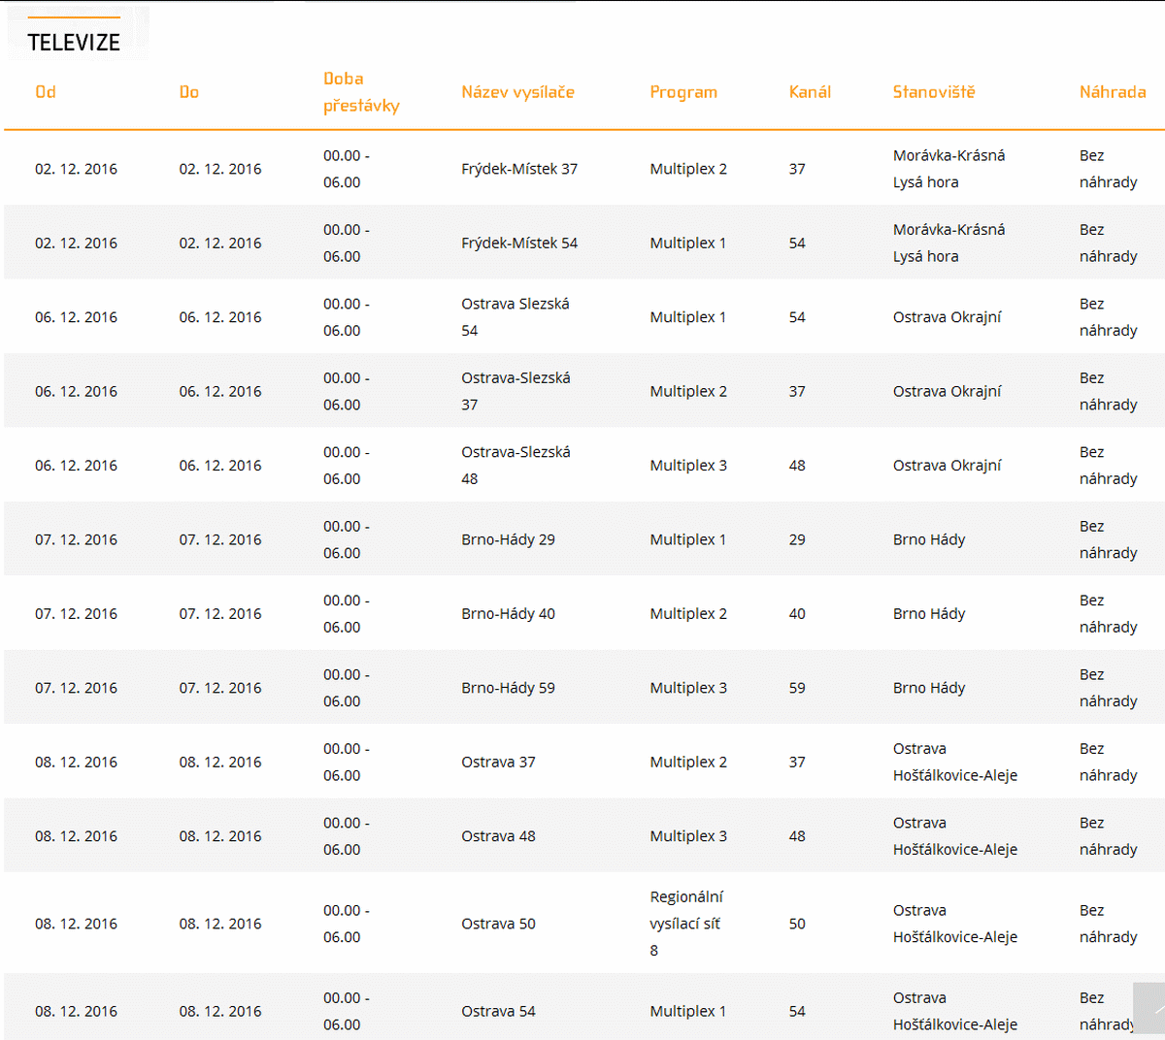Select the 'Program' column header

(x=683, y=92)
